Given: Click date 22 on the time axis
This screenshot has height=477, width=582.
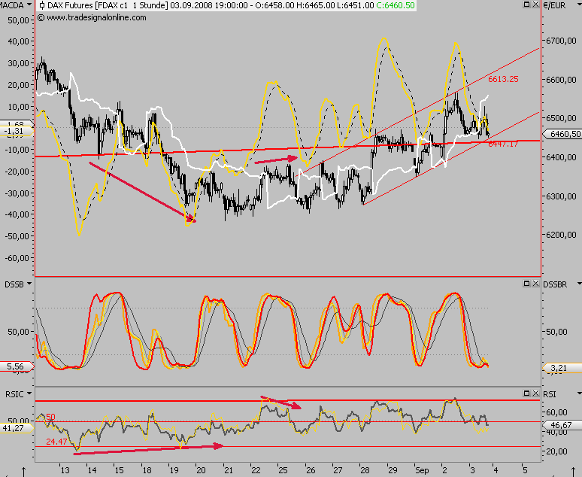Looking at the screenshot, I should pyautogui.click(x=256, y=470).
